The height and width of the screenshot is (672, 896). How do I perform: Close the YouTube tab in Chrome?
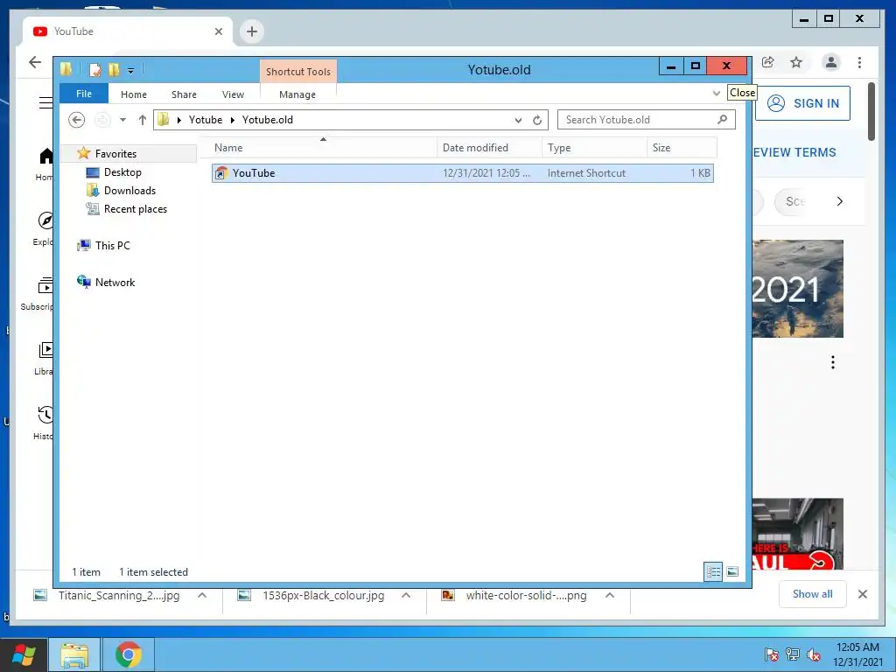click(x=218, y=31)
